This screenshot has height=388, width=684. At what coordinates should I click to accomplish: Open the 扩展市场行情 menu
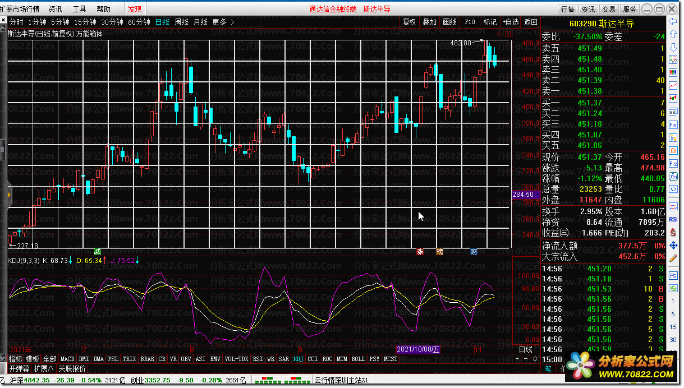pos(20,9)
